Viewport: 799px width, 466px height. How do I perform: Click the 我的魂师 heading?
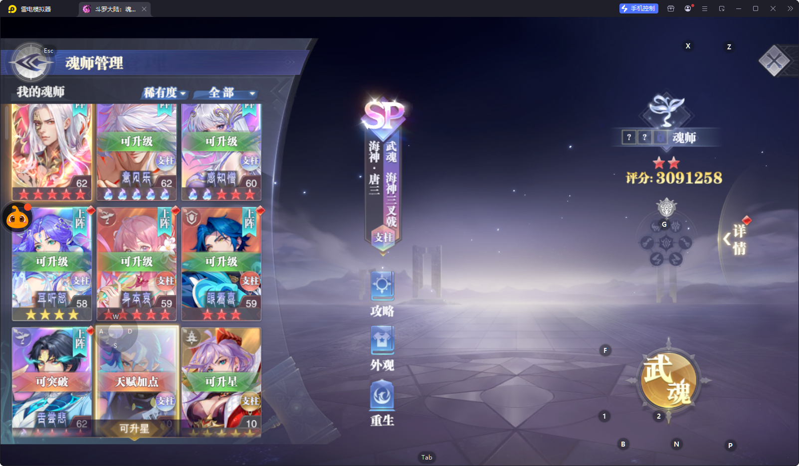40,92
